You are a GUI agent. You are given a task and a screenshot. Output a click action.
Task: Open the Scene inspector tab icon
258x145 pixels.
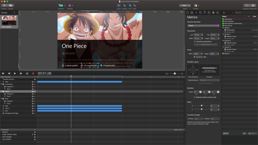tap(192, 13)
